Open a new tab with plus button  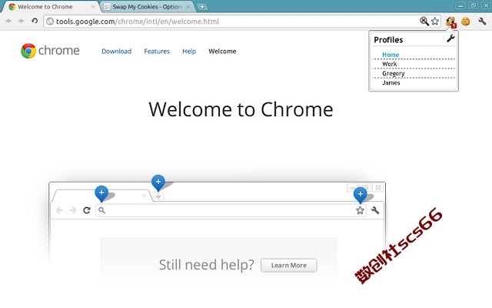pyautogui.click(x=202, y=7)
